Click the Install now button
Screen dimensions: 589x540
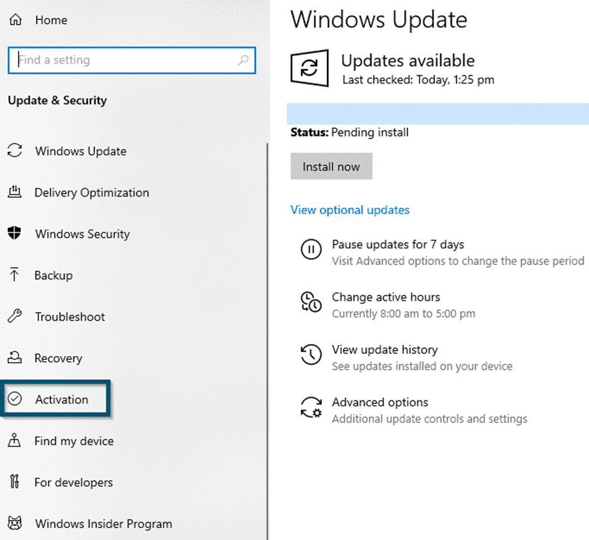pyautogui.click(x=331, y=166)
